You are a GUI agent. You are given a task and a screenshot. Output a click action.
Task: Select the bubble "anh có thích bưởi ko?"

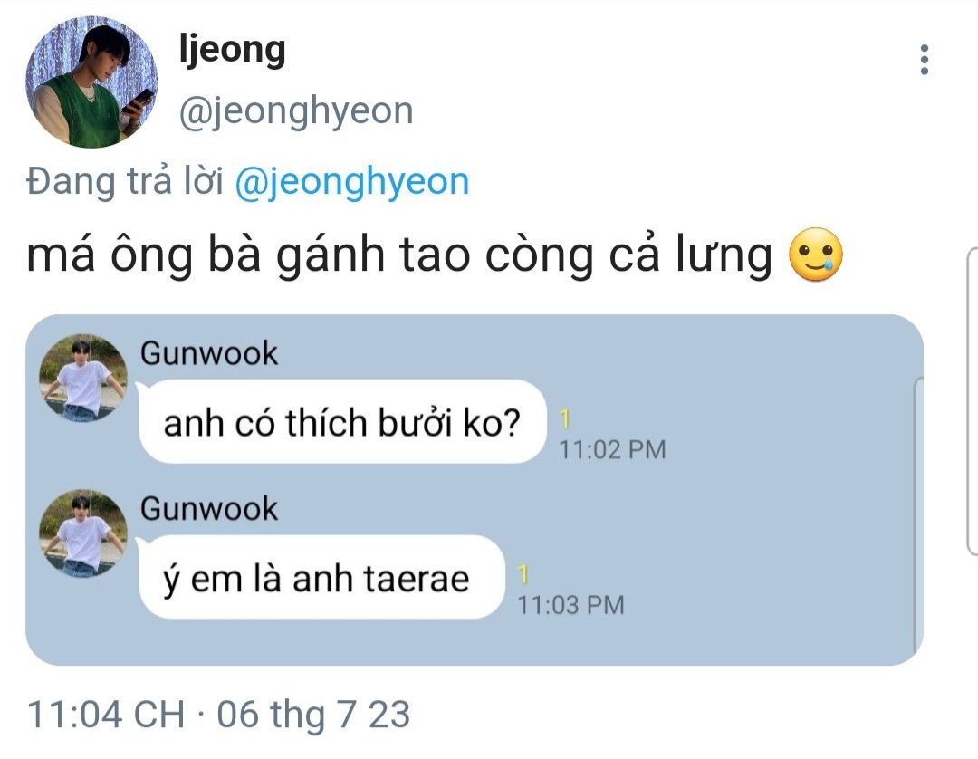[341, 422]
